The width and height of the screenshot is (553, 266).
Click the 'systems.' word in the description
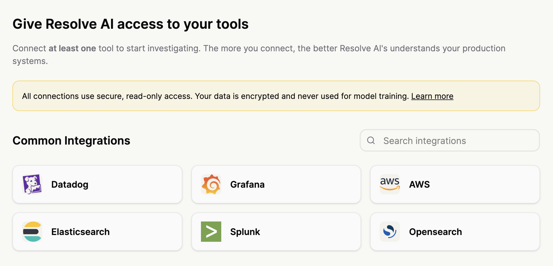pyautogui.click(x=30, y=61)
